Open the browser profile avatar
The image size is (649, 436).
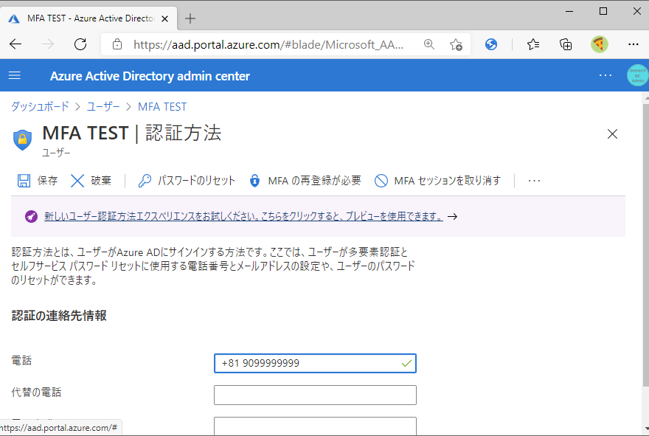[600, 44]
